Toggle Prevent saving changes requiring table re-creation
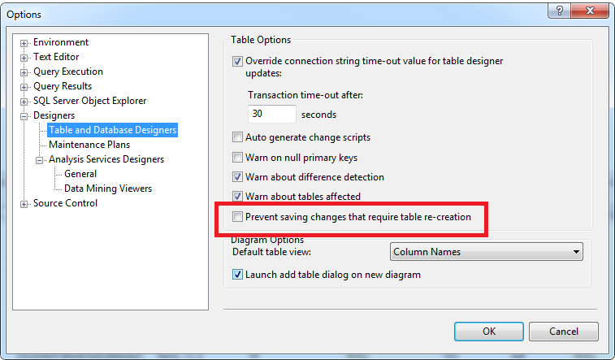The image size is (615, 360). tap(237, 217)
